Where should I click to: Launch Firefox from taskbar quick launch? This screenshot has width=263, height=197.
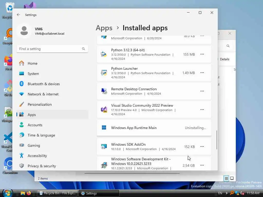(29, 193)
